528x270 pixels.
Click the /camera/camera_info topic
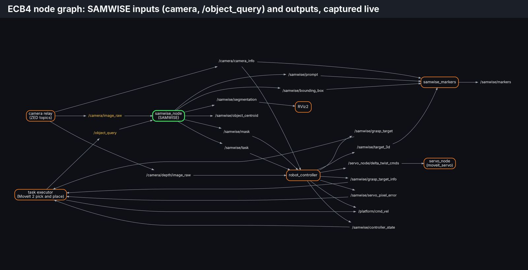pyautogui.click(x=237, y=61)
